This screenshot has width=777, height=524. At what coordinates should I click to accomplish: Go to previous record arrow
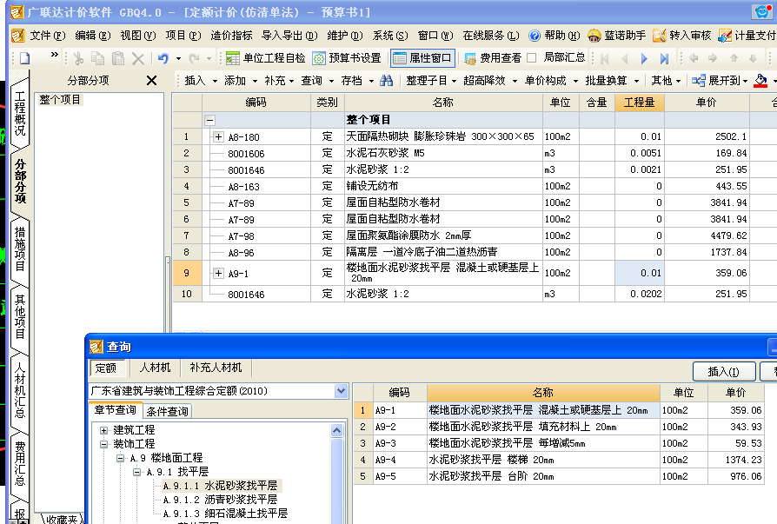(624, 59)
